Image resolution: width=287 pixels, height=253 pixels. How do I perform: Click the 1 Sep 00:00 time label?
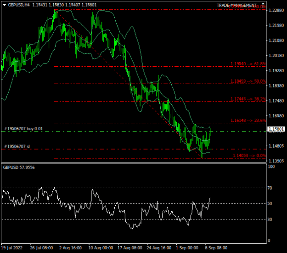click(187, 248)
